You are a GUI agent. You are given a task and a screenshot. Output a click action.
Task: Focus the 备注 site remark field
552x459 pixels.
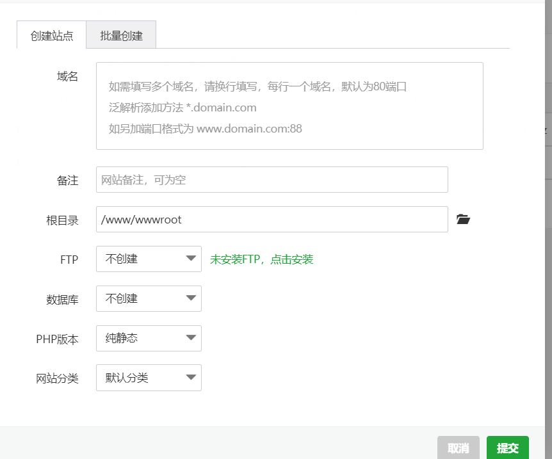pos(272,180)
